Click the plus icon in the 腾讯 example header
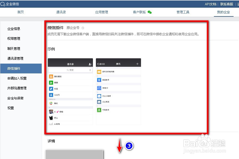The width and height of the screenshot is (239, 159). (137, 64)
